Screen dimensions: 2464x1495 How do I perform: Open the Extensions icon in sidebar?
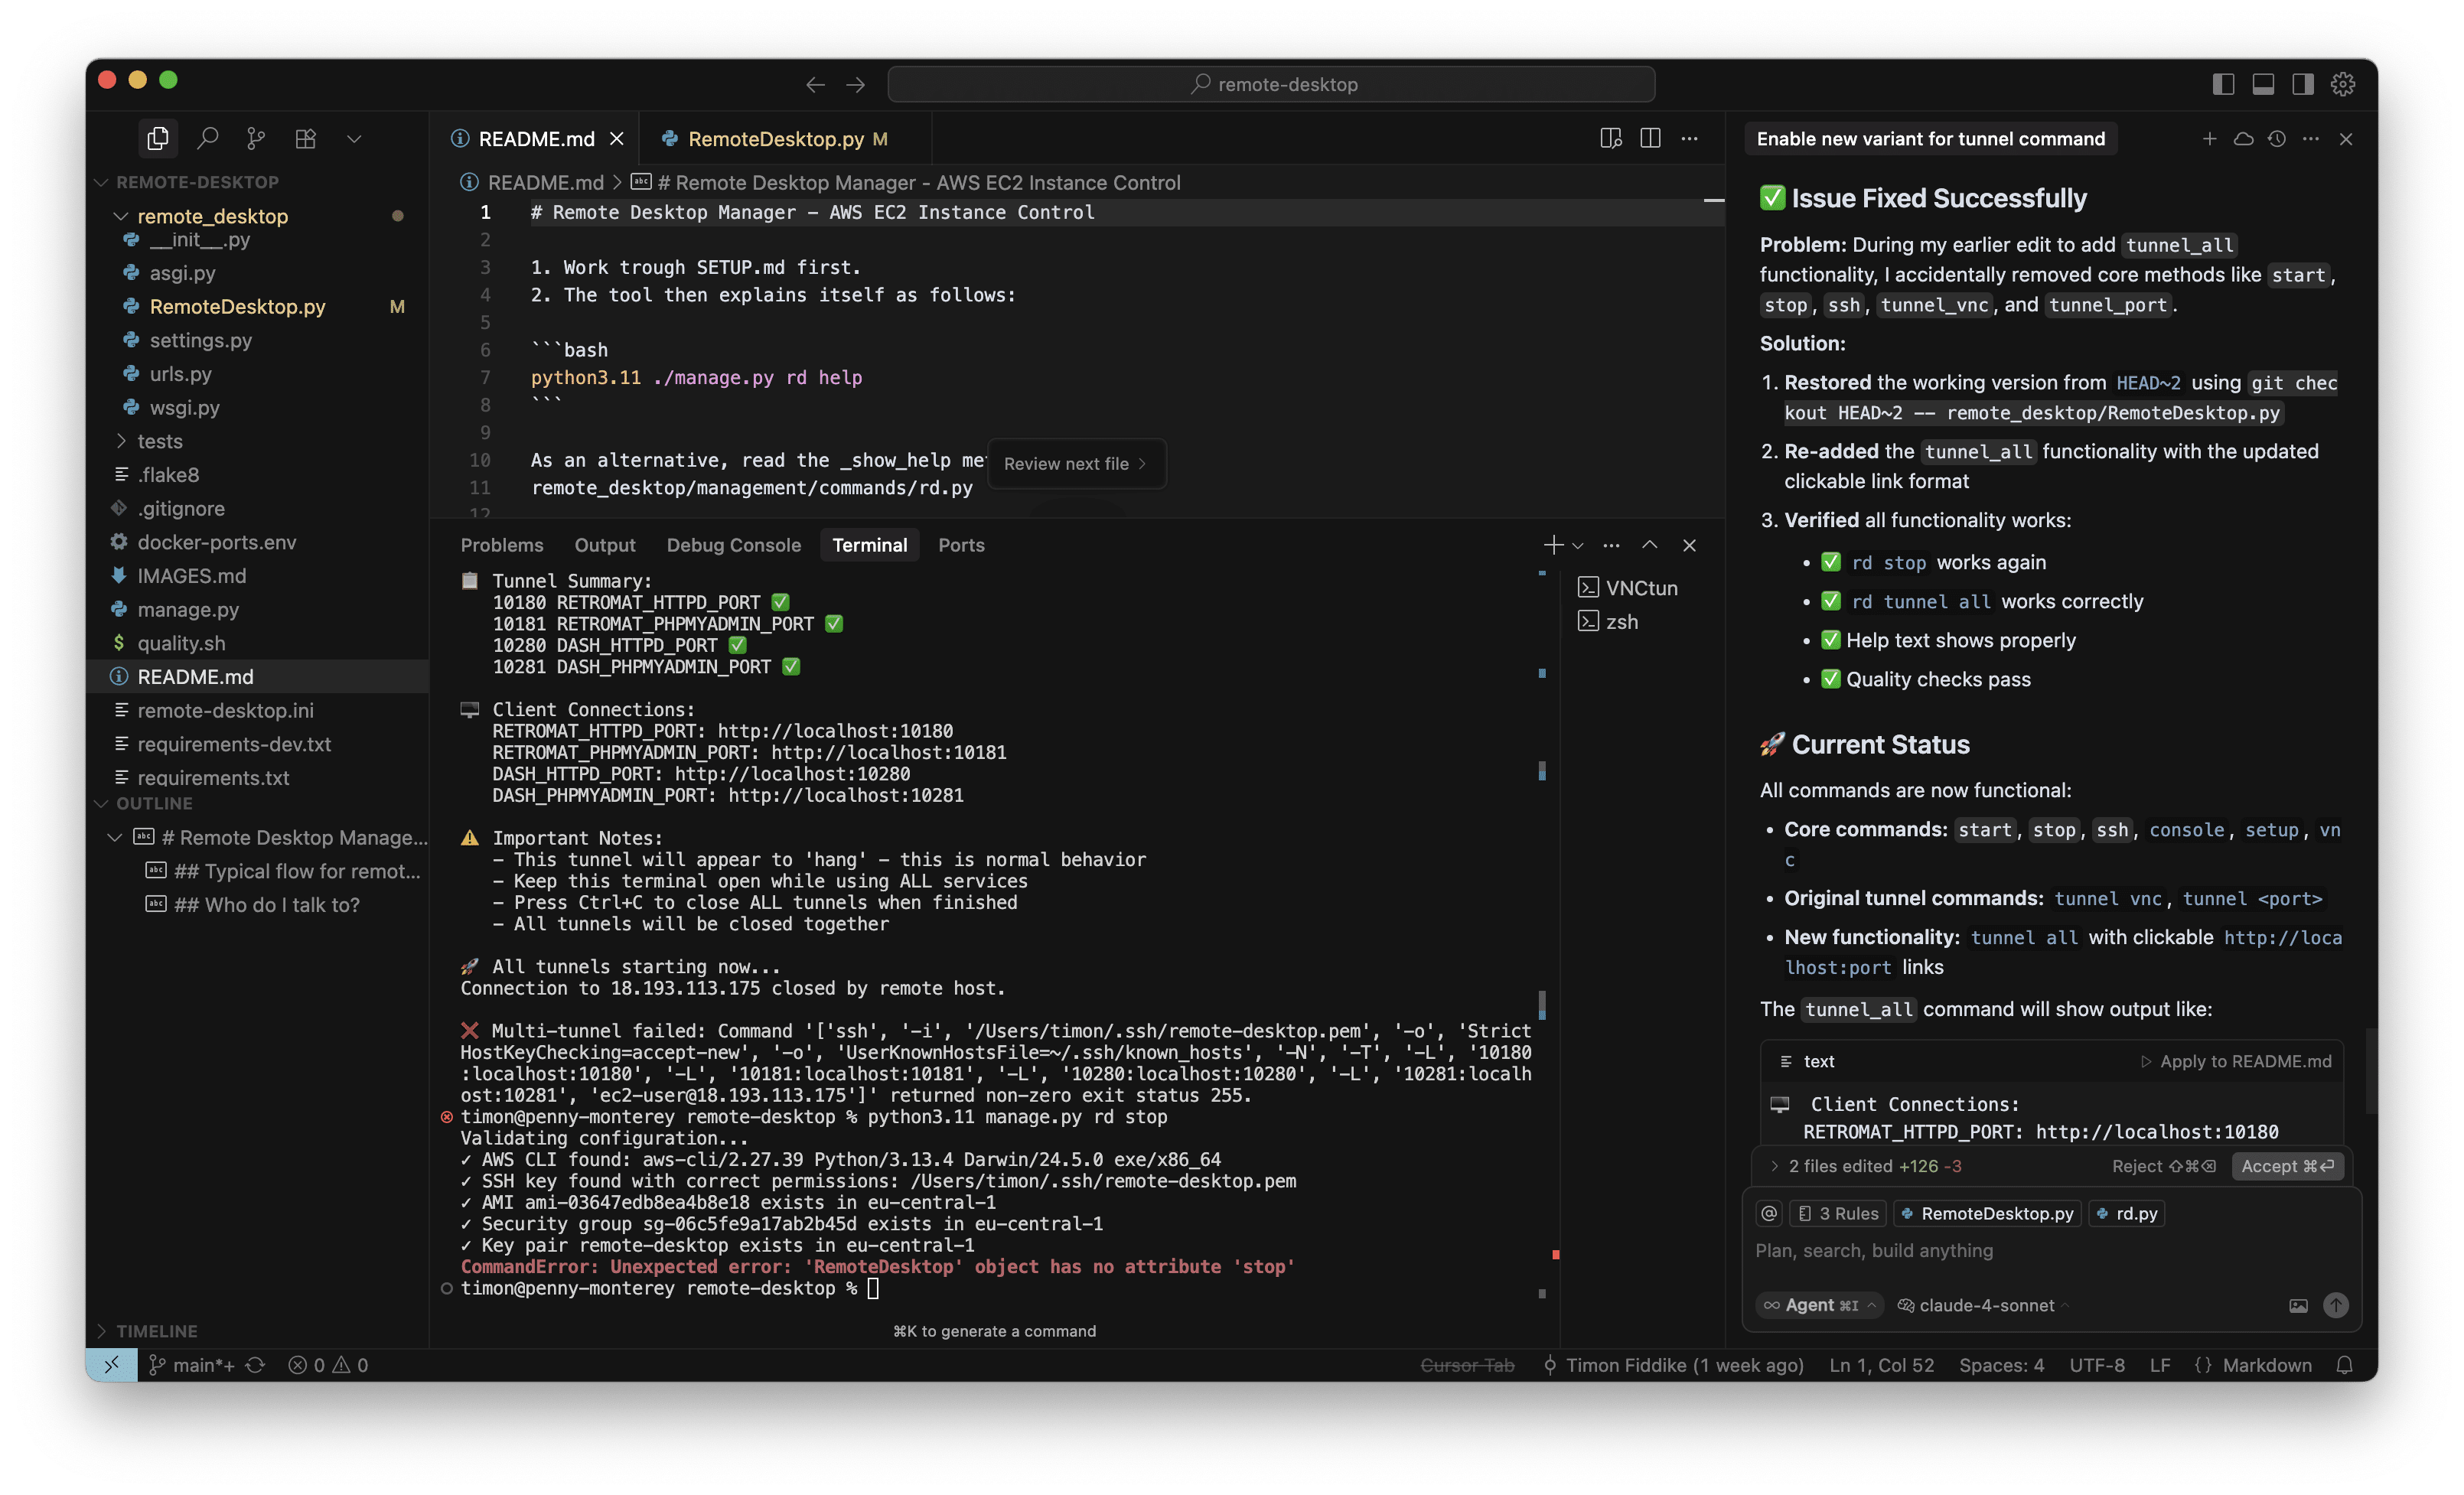point(306,138)
